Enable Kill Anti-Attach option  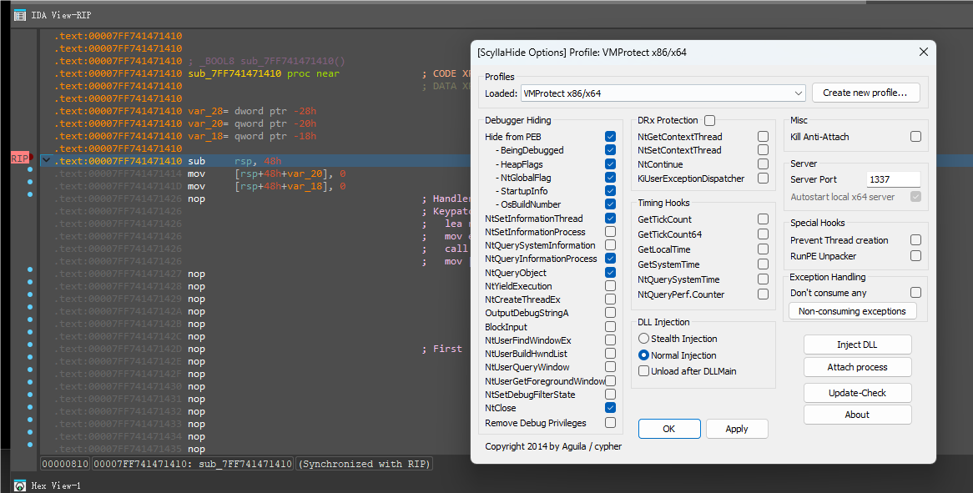915,137
